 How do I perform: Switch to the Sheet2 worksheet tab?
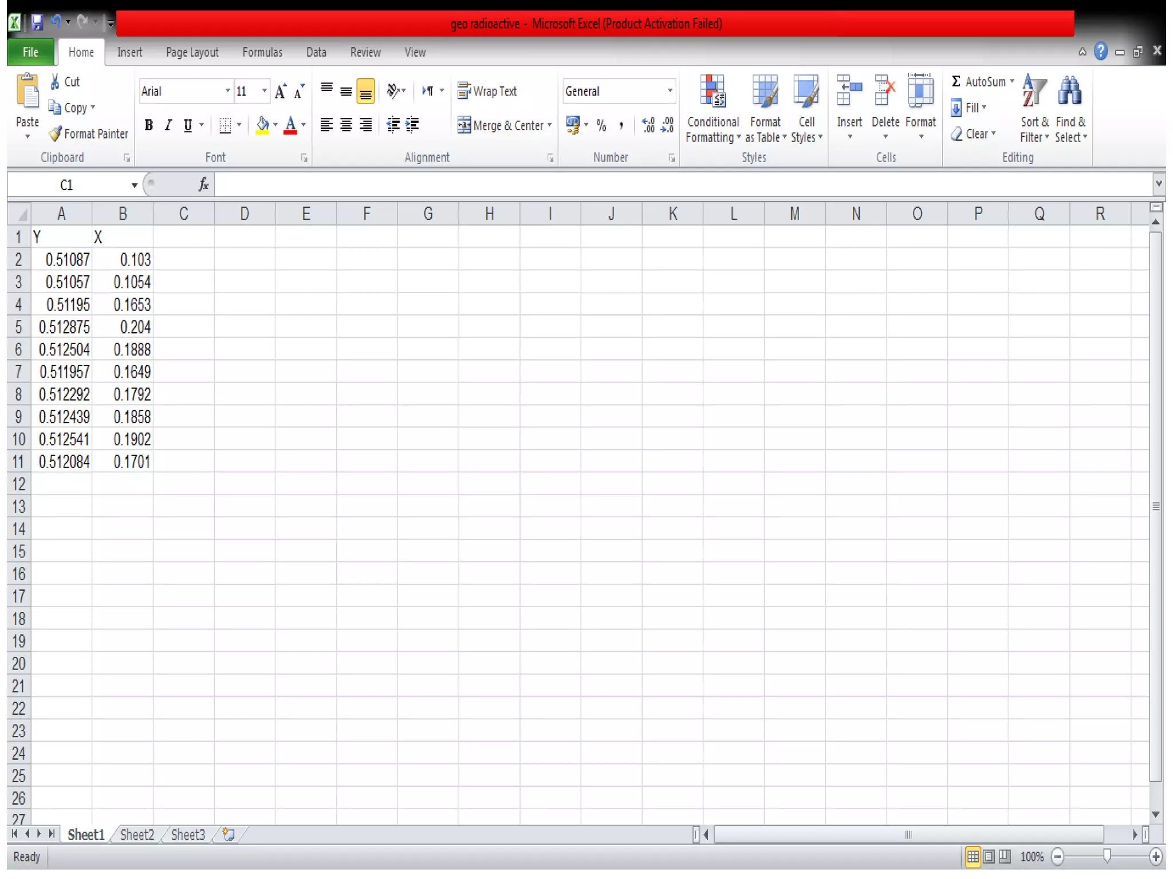tap(137, 834)
